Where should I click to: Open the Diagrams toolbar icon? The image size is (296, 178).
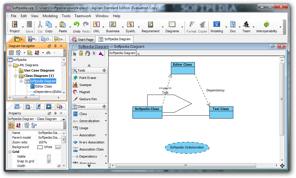[x=172, y=24]
